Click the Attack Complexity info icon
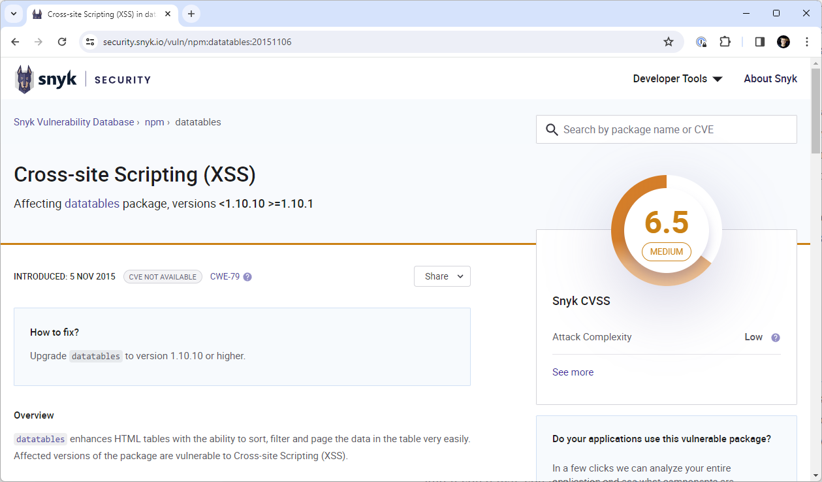 click(x=776, y=338)
